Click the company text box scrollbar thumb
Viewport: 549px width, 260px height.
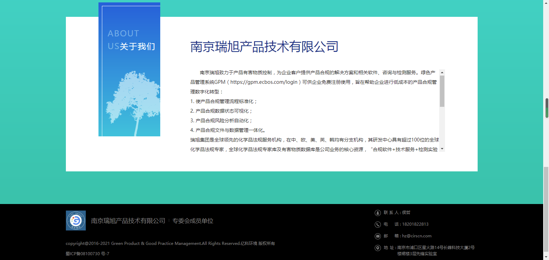(x=442, y=91)
